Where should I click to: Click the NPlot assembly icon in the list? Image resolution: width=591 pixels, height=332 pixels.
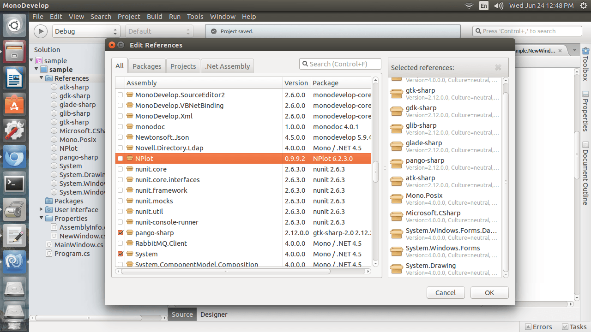[130, 159]
